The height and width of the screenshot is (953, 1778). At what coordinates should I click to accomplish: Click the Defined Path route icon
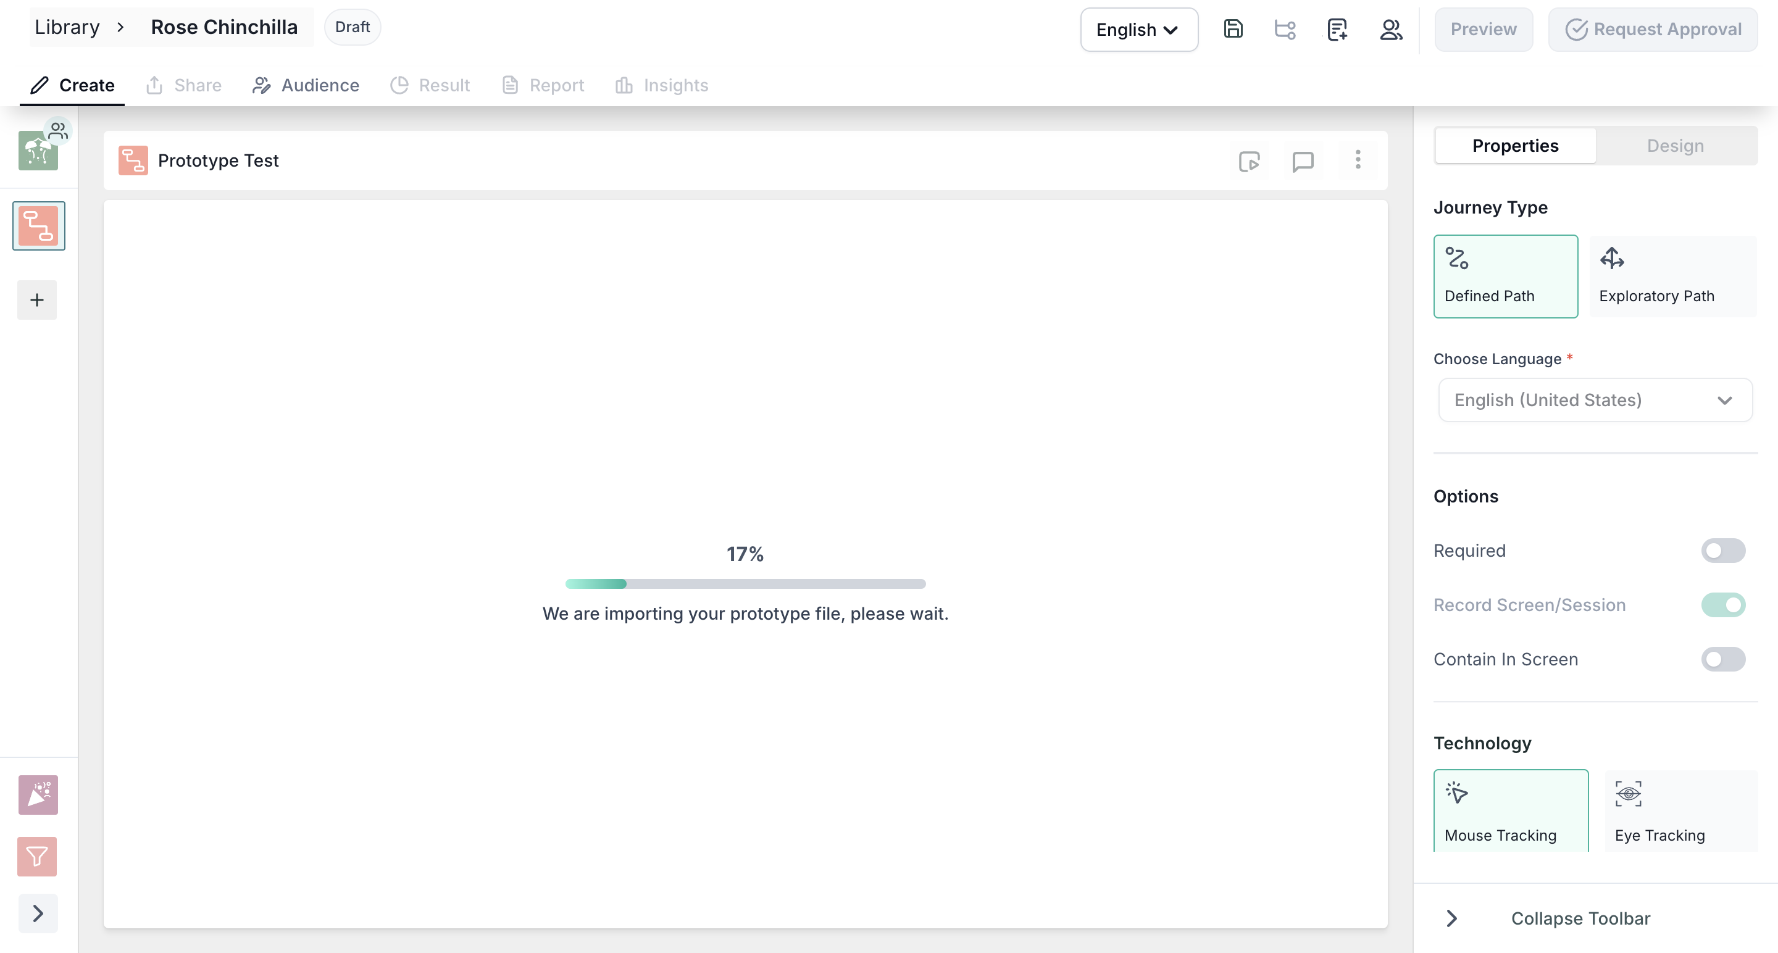[x=1457, y=258]
